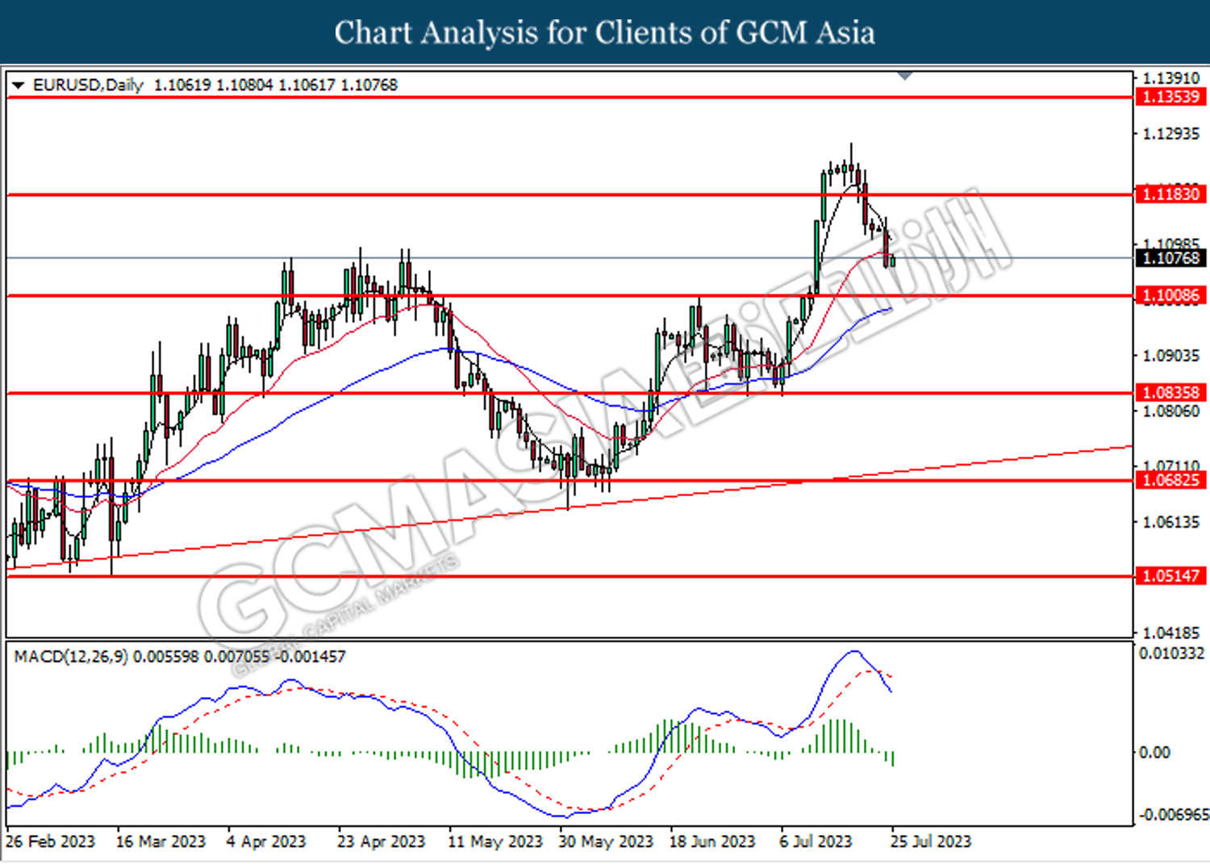Click the 16 Mar 2023 date label
Viewport: 1210px width, 864px height.
[161, 841]
